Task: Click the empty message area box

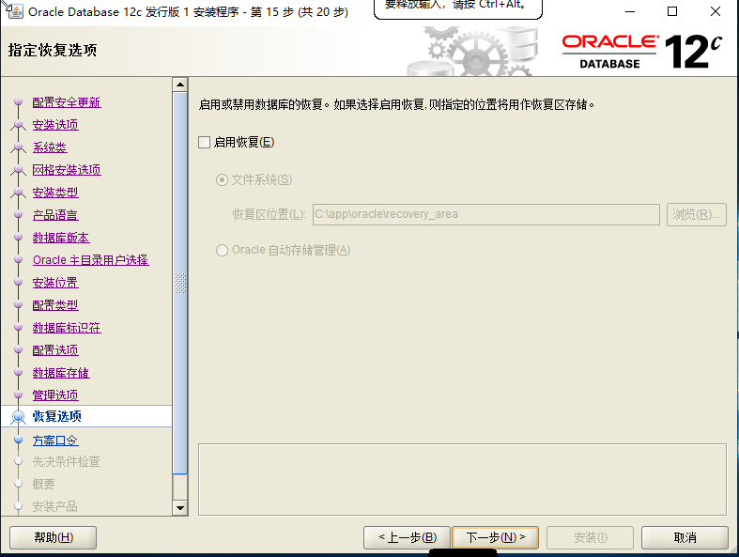Action: click(462, 480)
